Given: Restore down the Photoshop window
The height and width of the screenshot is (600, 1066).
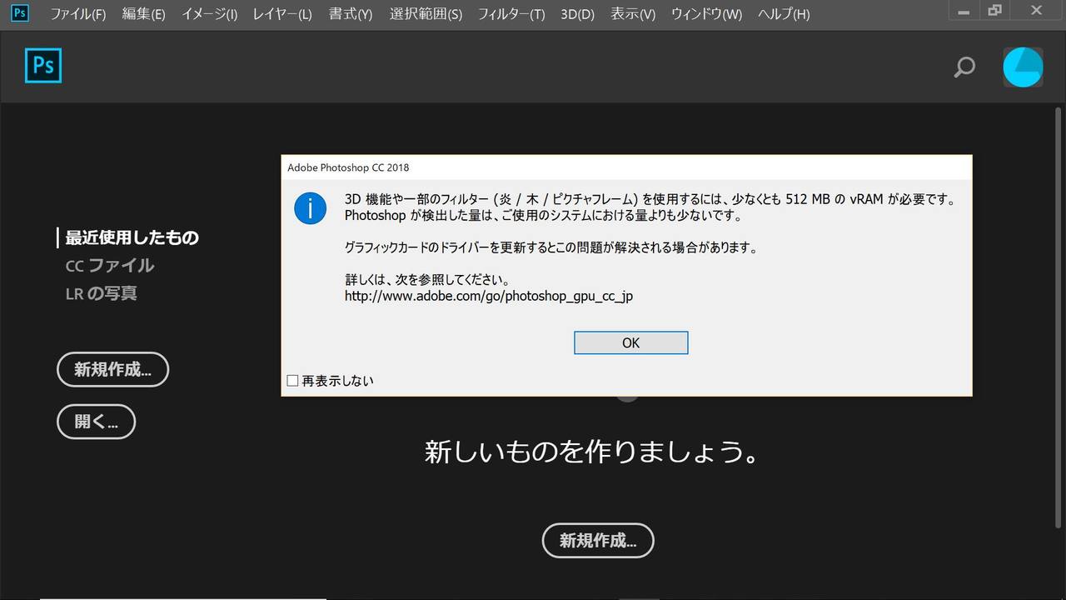Looking at the screenshot, I should tap(995, 11).
